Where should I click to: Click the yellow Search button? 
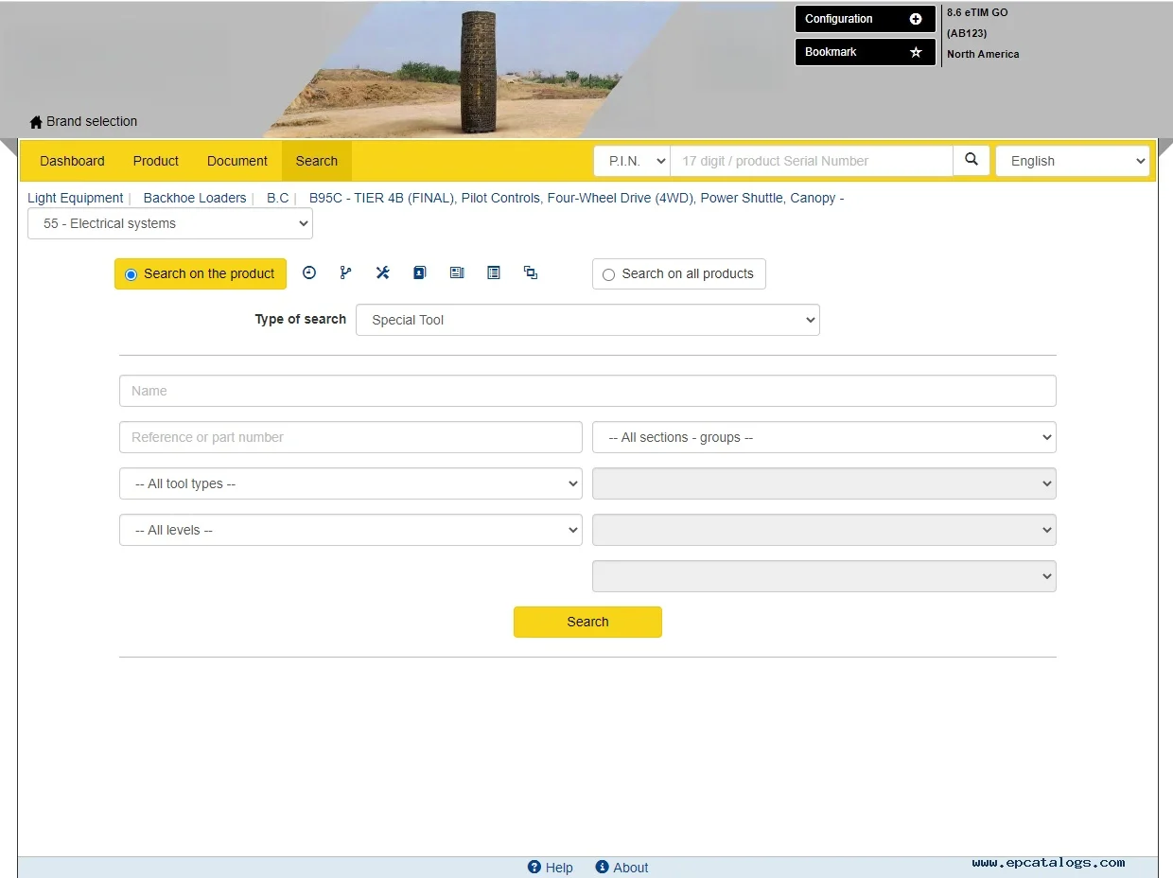[x=587, y=622]
